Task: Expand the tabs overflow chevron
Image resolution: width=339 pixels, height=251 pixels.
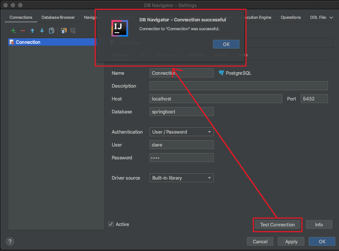Action: pos(331,18)
